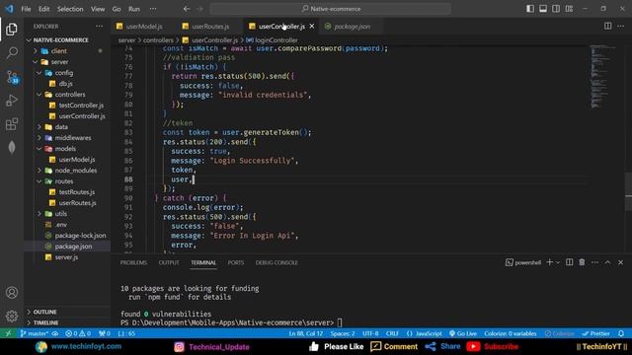
Task: Open the Manage gear settings icon
Action: click(x=12, y=316)
